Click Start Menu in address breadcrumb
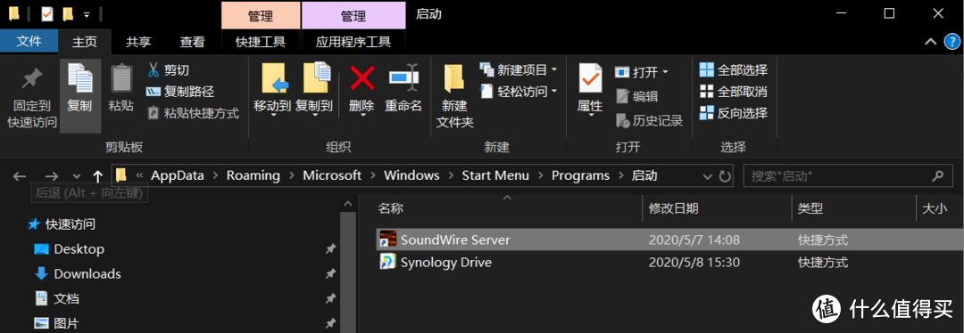The width and height of the screenshot is (964, 333). click(x=495, y=176)
